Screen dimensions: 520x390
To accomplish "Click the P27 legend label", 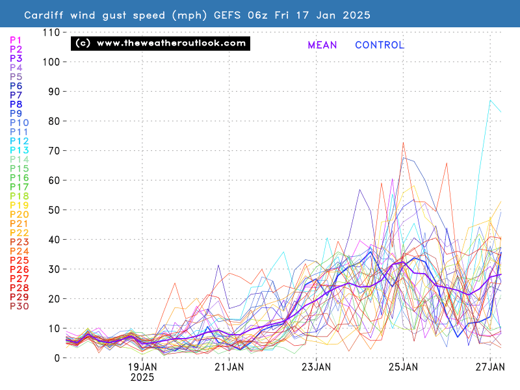I will click(19, 279).
